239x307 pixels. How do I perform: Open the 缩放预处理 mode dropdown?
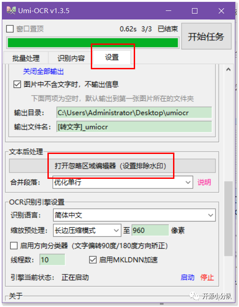(x=87, y=230)
